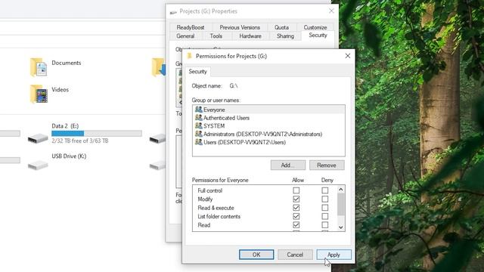Image resolution: width=484 pixels, height=272 pixels.
Task: Click Data 2 (E:) storage usage bar
Action: click(97, 133)
